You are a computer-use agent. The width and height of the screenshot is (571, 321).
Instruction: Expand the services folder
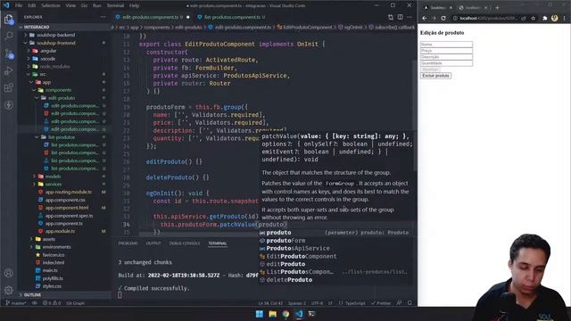pyautogui.click(x=54, y=185)
